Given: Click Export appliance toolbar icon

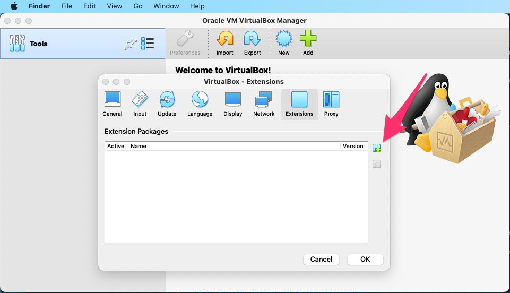Looking at the screenshot, I should click(252, 43).
